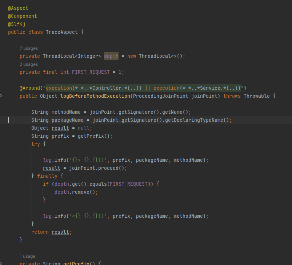Click the getName() method call
Image resolution: width=292 pixels, height=265 pixels.
point(175,112)
